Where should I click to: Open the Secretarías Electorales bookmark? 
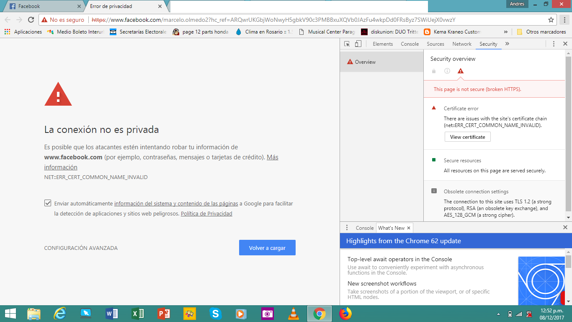click(138, 32)
